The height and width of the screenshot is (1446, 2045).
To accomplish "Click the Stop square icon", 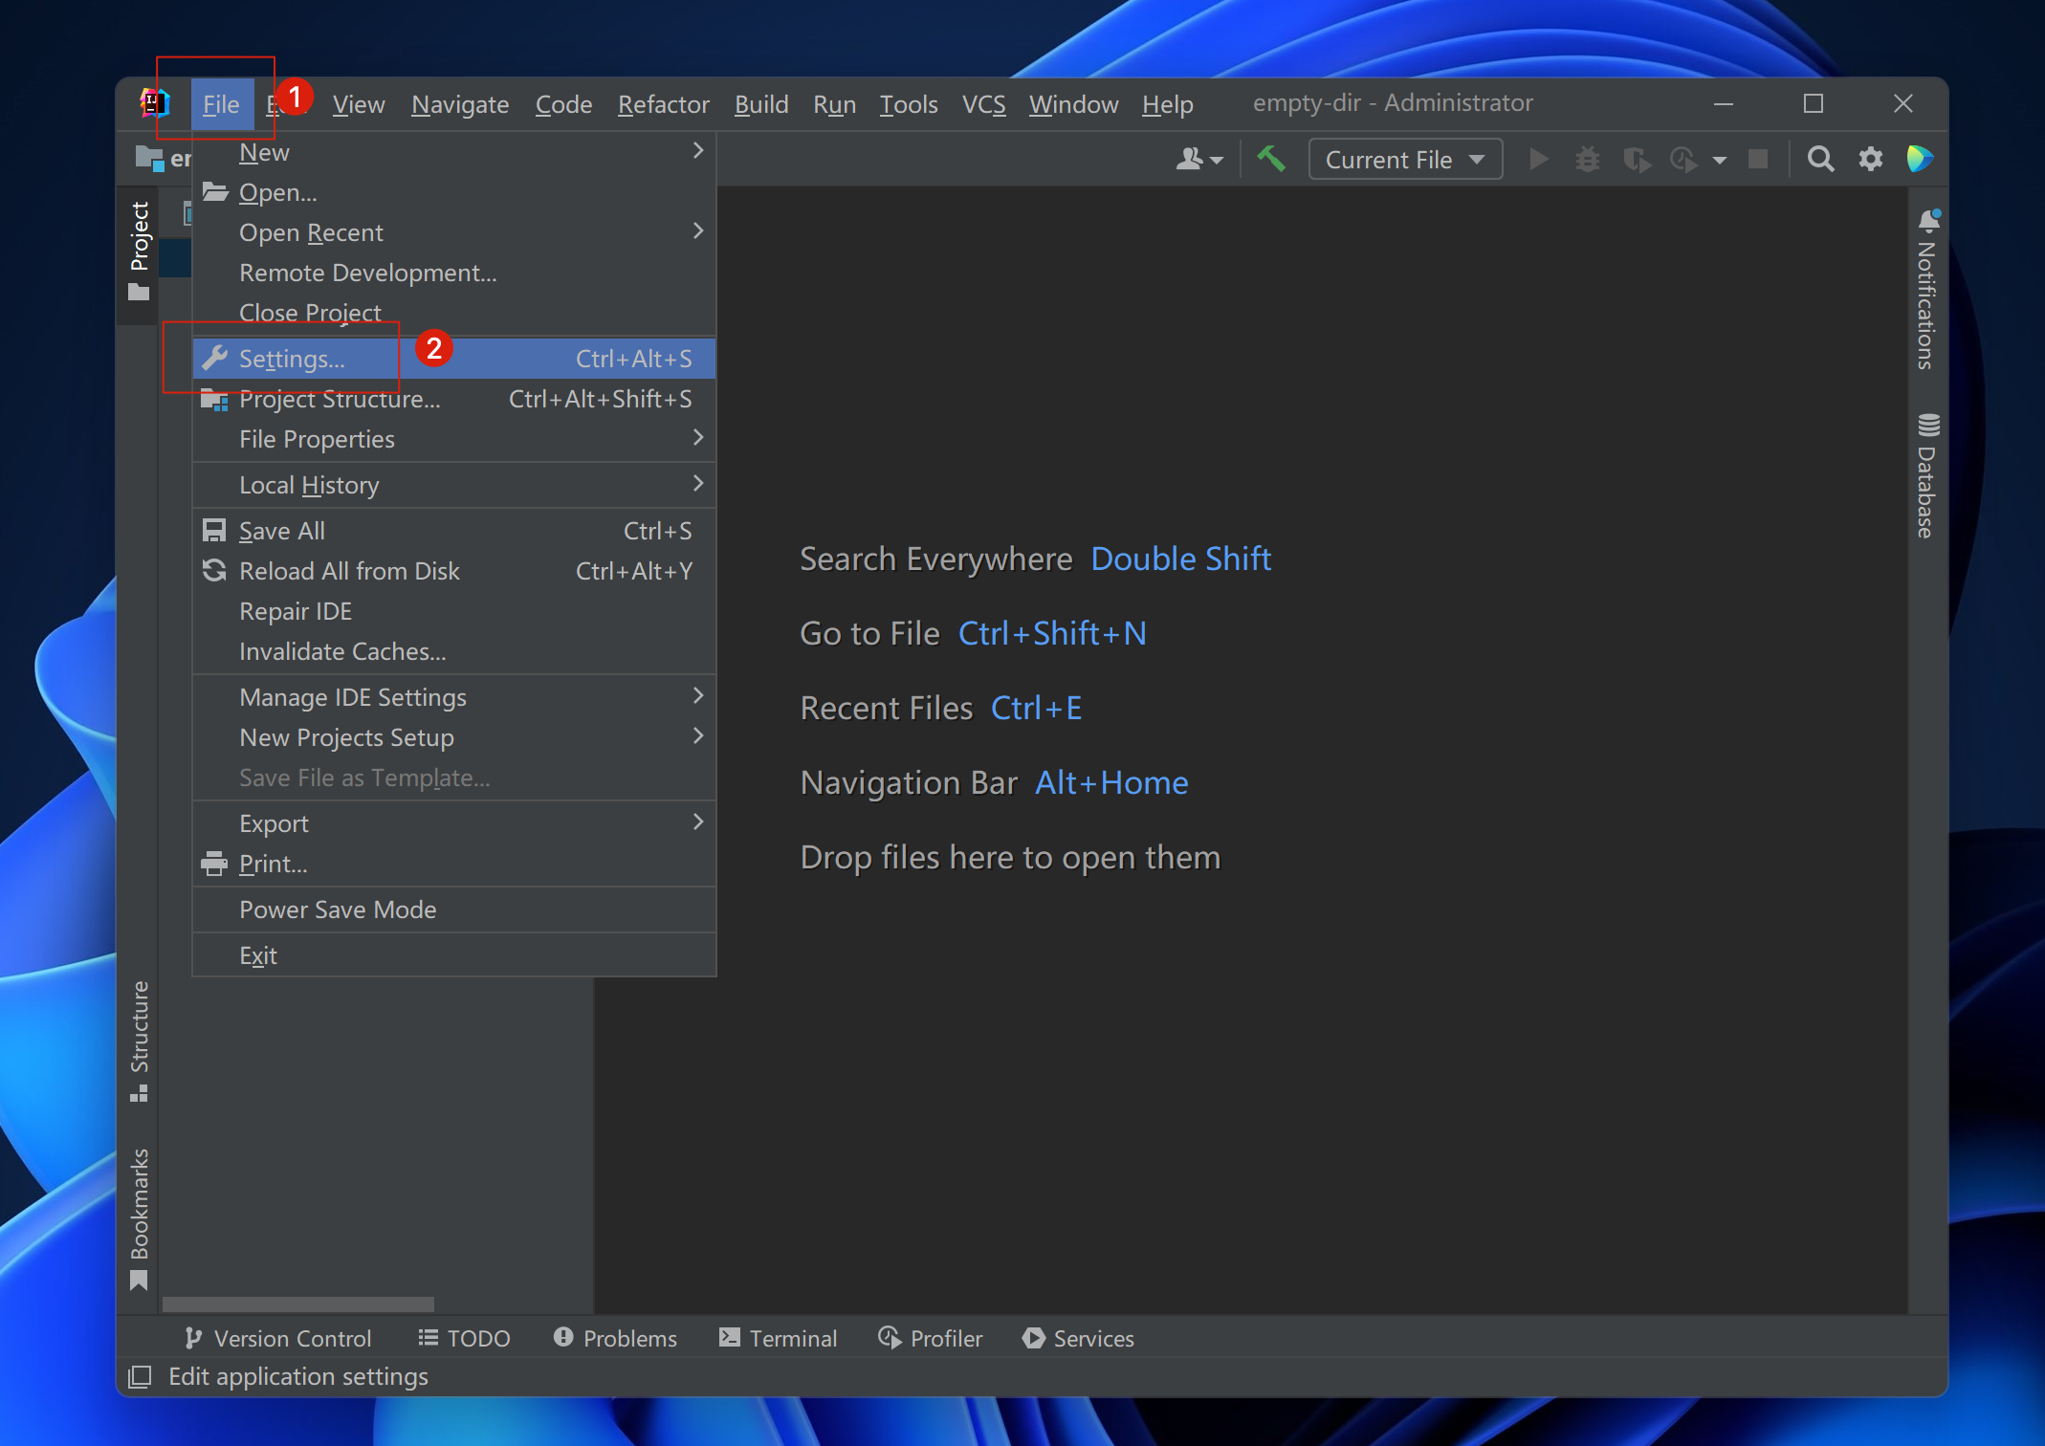I will pos(1758,159).
